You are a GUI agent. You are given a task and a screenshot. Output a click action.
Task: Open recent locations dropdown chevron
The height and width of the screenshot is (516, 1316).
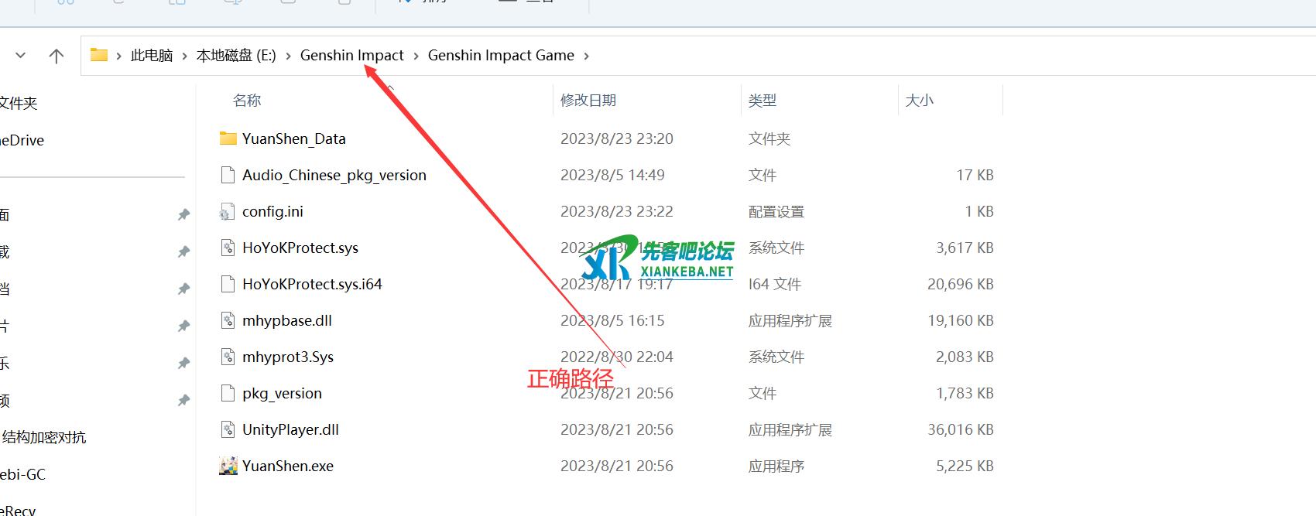[21, 56]
